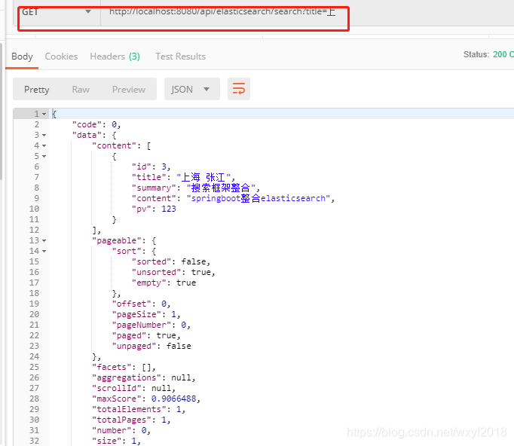Click the Status 200 indicator

(x=488, y=54)
